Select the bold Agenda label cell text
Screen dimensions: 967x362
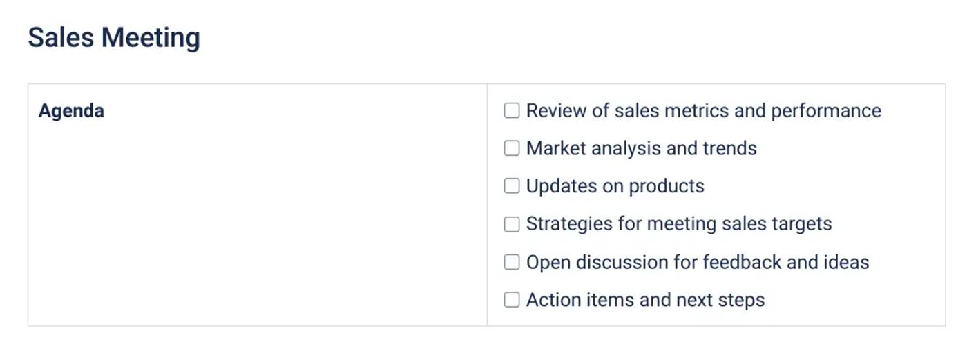(x=71, y=111)
